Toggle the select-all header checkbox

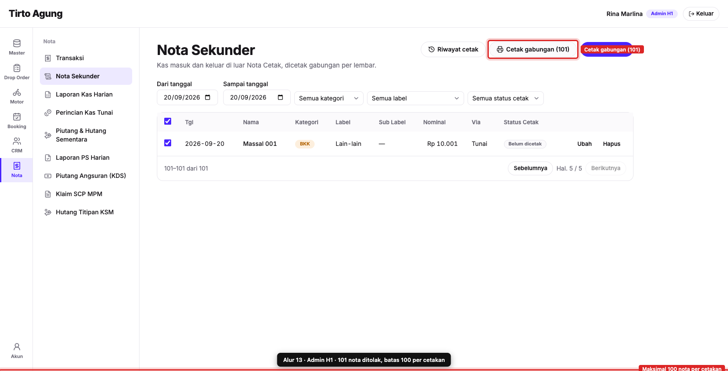168,121
